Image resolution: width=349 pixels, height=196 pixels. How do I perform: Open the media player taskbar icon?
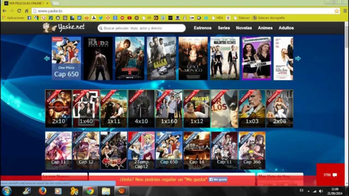[x=58, y=191]
